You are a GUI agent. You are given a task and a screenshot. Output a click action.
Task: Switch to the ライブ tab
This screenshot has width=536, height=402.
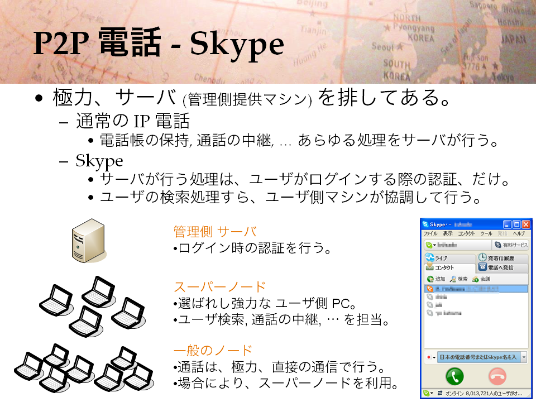pos(450,258)
